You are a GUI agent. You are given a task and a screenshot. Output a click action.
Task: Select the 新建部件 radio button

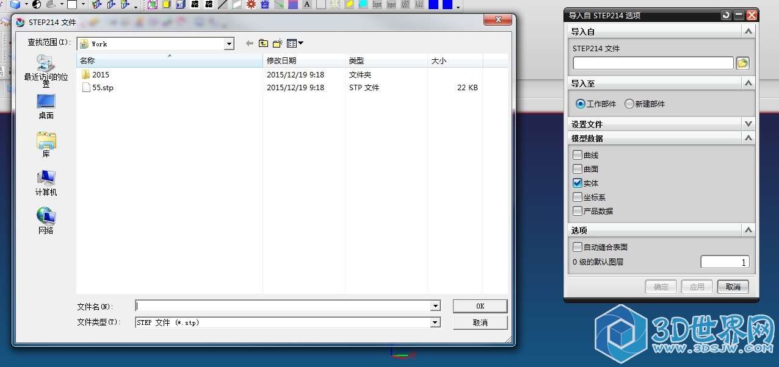(x=629, y=104)
